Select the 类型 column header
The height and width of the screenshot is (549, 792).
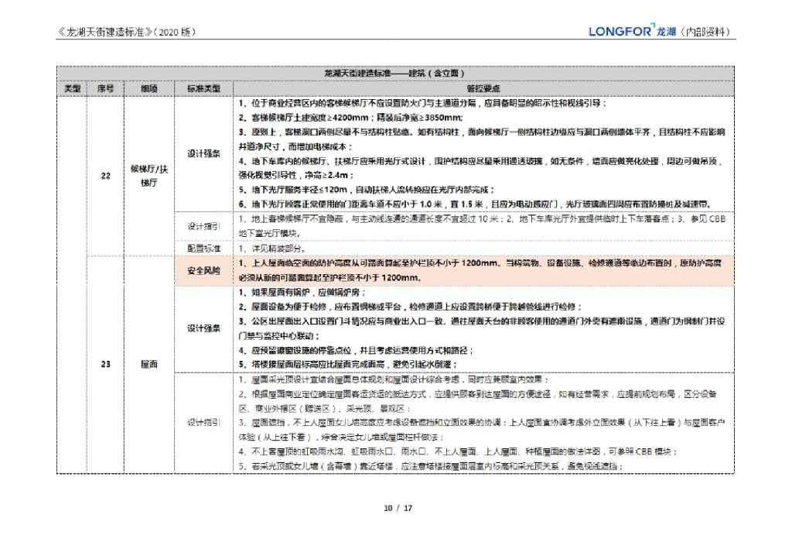[x=74, y=87]
